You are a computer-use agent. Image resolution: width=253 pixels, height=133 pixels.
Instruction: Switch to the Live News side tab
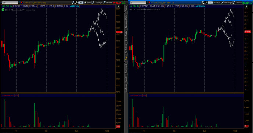126,88
